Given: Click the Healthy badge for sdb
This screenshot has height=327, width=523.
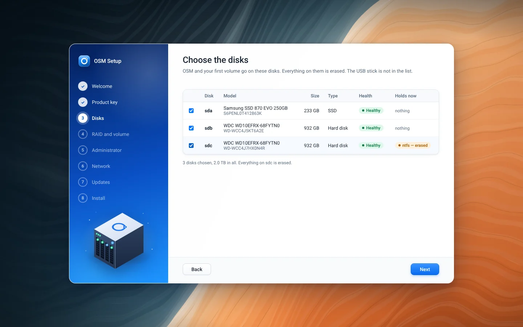Looking at the screenshot, I should (x=371, y=128).
